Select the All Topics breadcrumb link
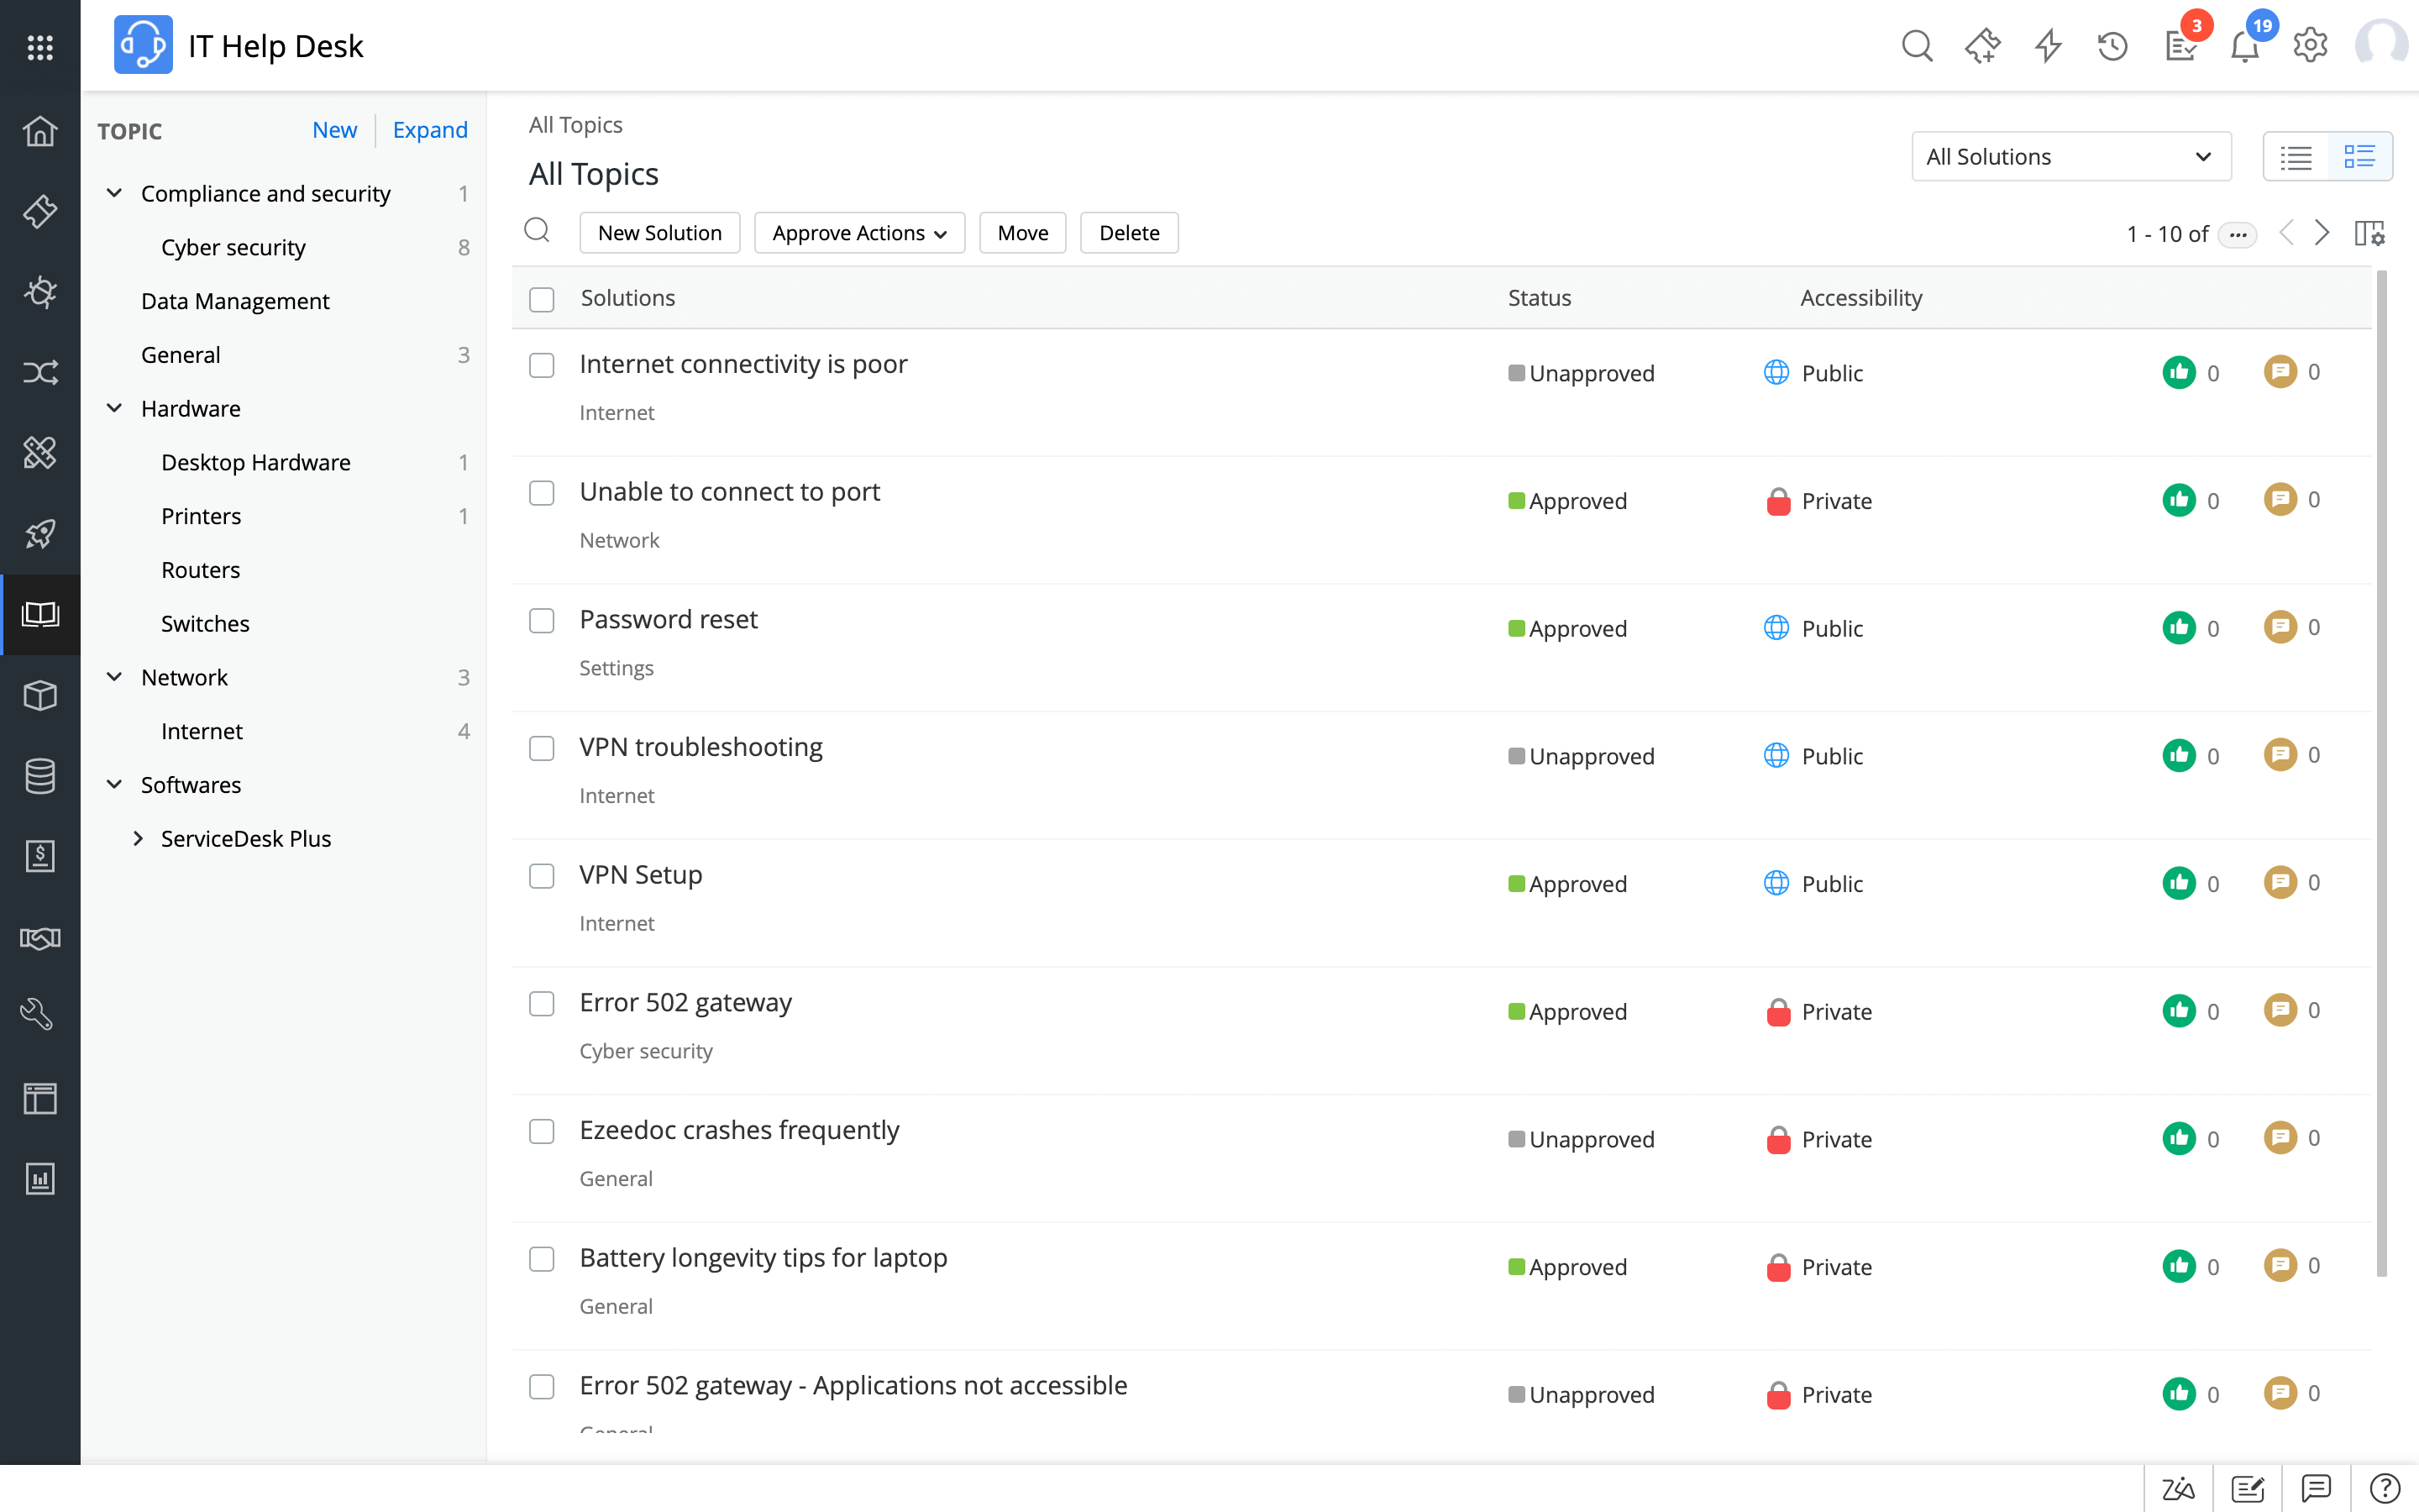This screenshot has height=1512, width=2419. [575, 123]
